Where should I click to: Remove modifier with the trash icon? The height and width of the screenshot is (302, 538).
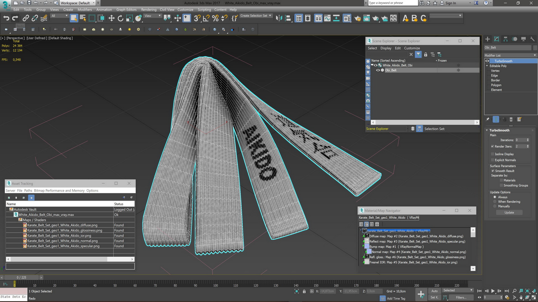point(511,119)
